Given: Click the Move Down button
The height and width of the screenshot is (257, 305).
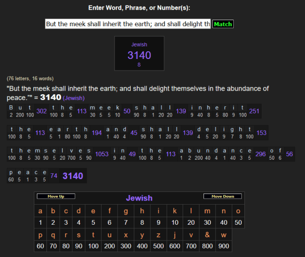Looking at the screenshot, I should [223, 196].
